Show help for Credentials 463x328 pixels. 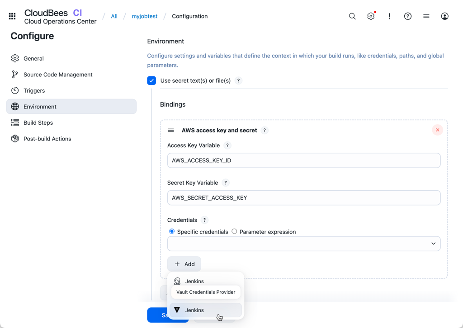204,220
